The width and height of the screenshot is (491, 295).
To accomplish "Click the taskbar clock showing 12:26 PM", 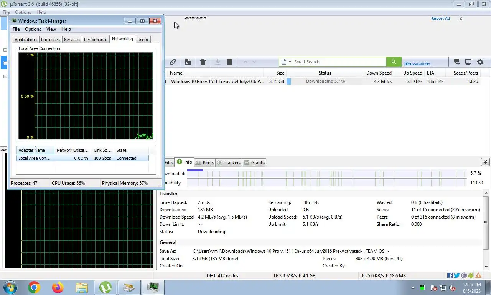I will 472,288.
